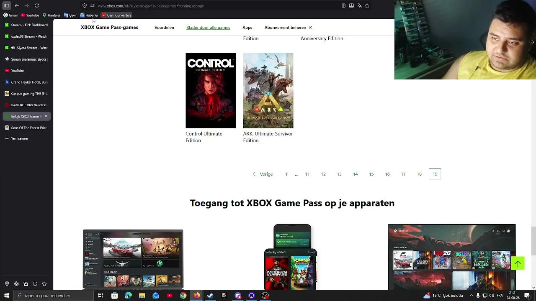
Task: Open the Control Ultimate Edition cover art
Action: (x=211, y=90)
